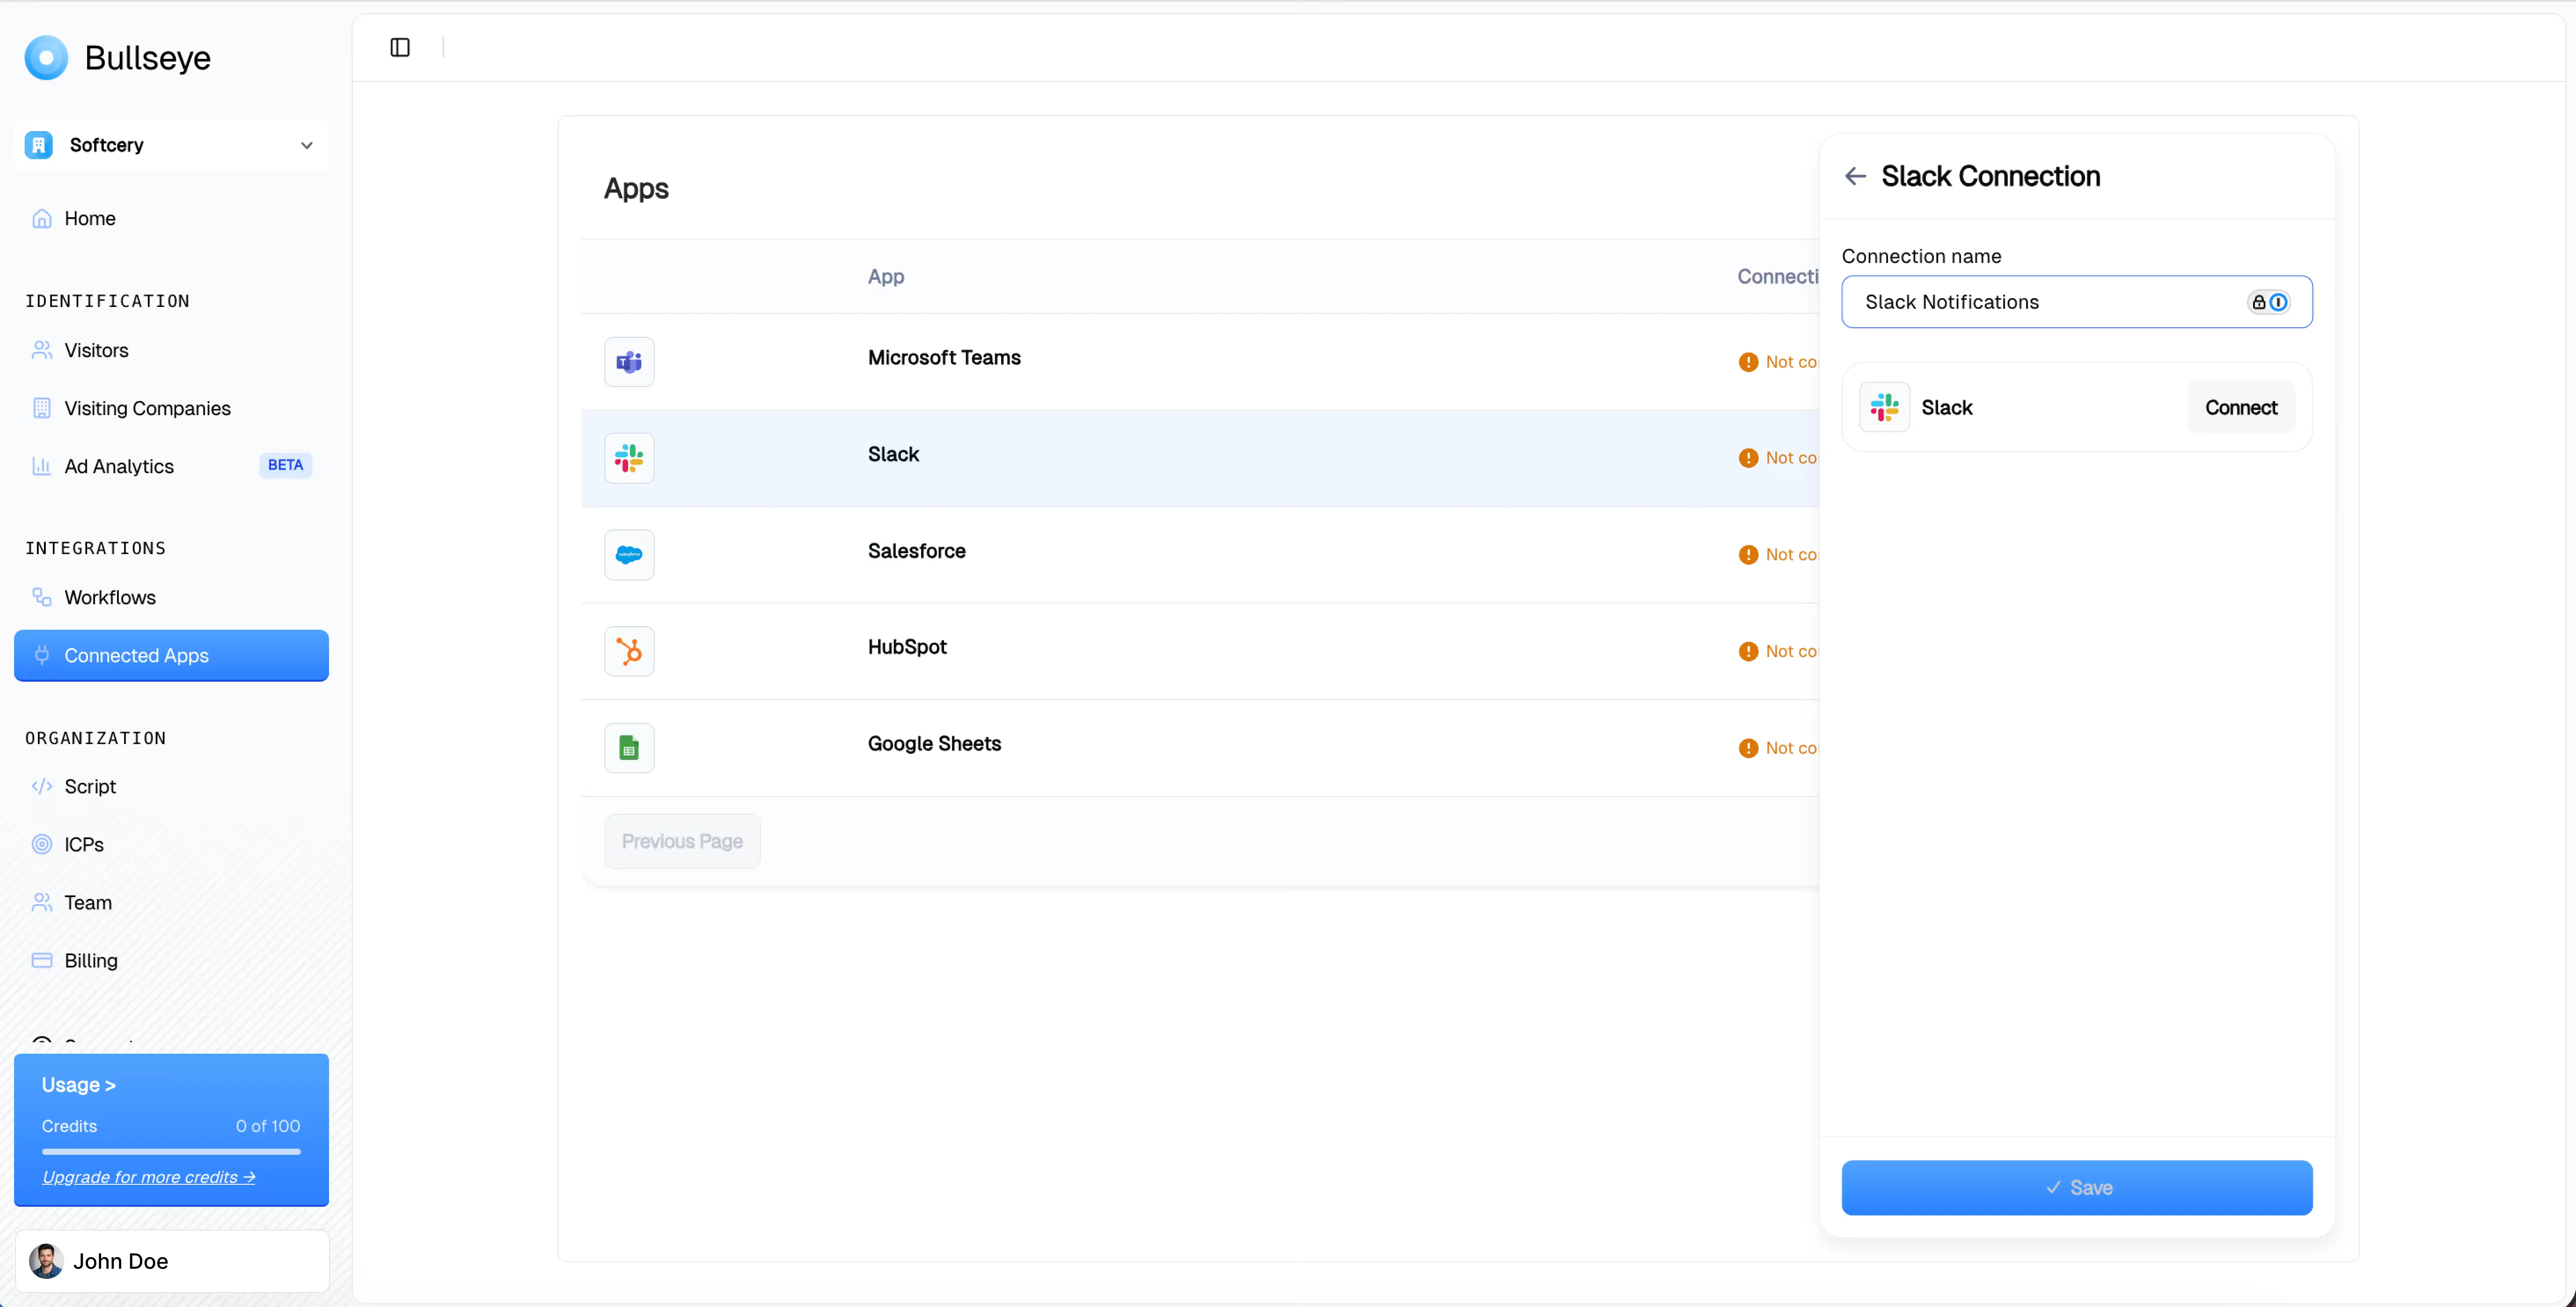Select the Google Sheets app icon
Image resolution: width=2576 pixels, height=1307 pixels.
coord(628,747)
